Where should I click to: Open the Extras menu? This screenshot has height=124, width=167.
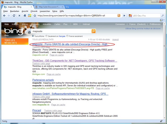(55, 11)
